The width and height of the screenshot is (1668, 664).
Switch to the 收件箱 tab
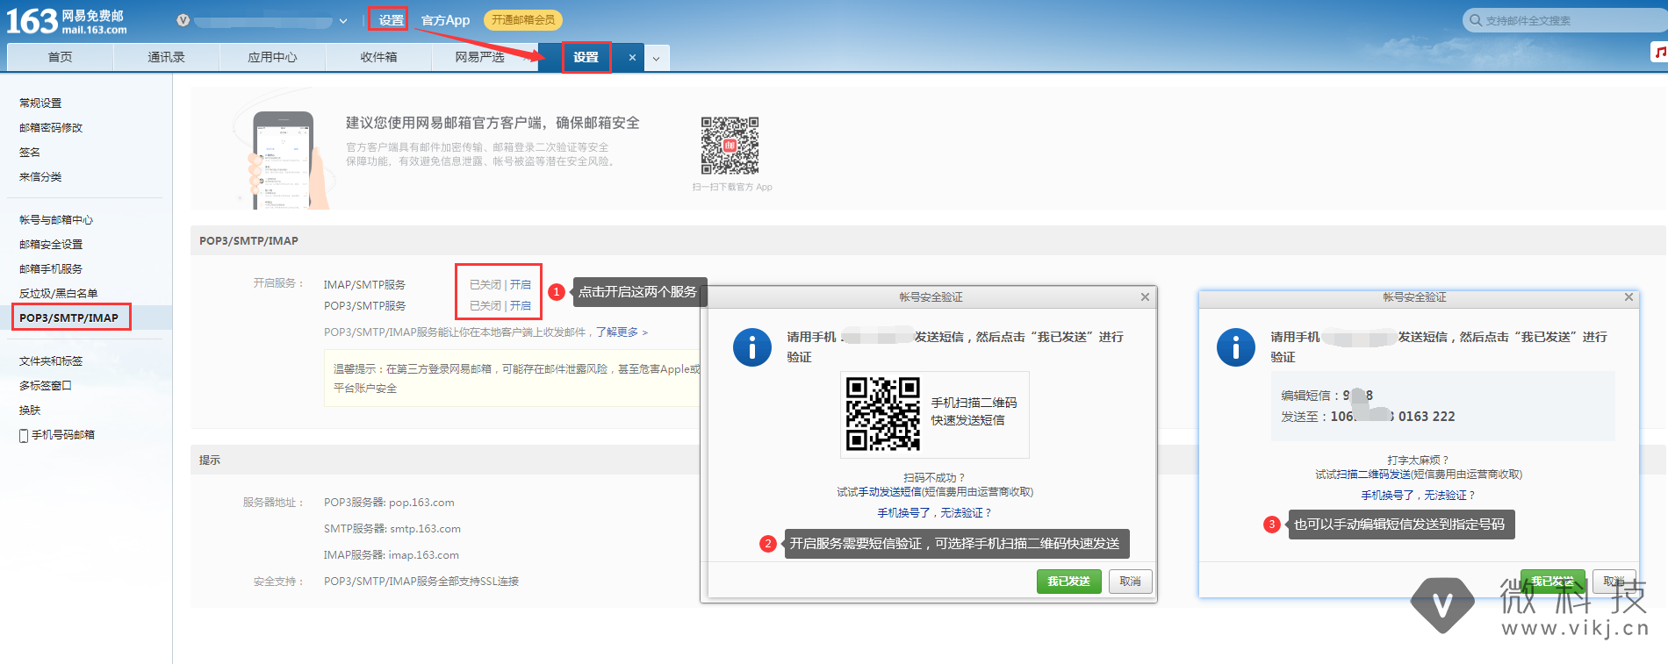pos(378,58)
